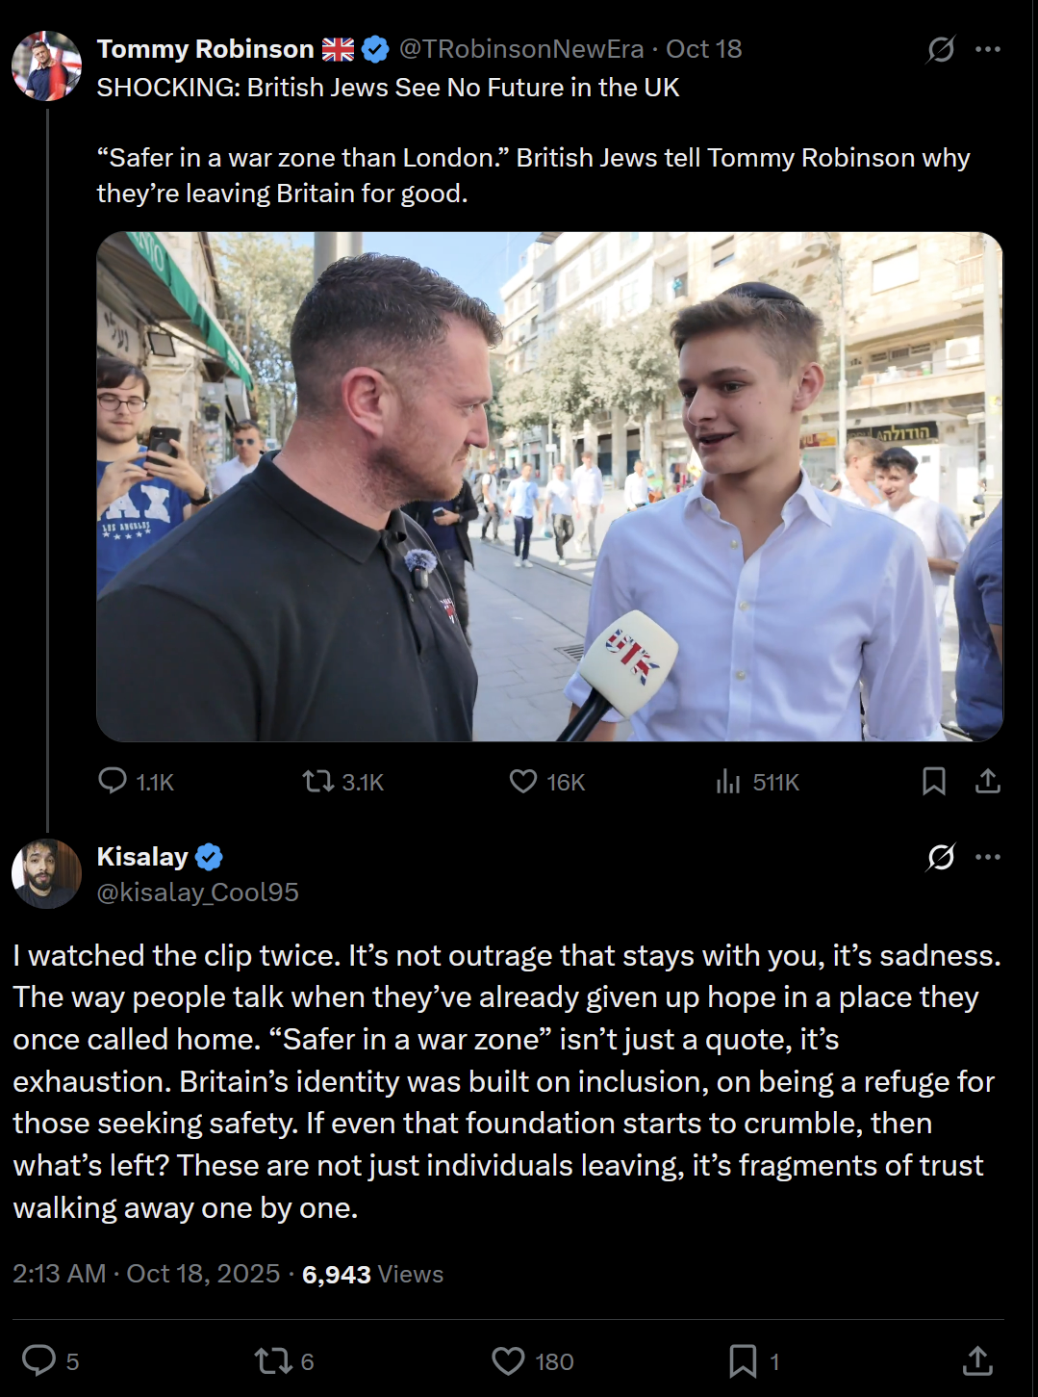Viewport: 1038px width, 1397px height.
Task: Repost Tommy Robinson's post
Action: coord(318,781)
